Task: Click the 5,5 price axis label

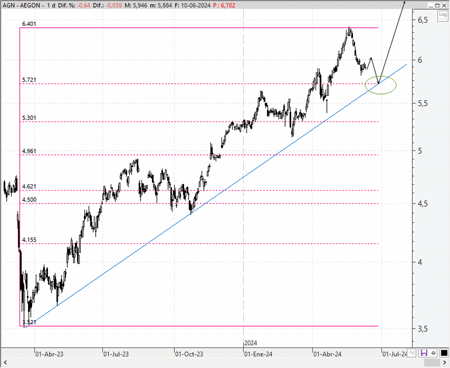Action: point(423,104)
